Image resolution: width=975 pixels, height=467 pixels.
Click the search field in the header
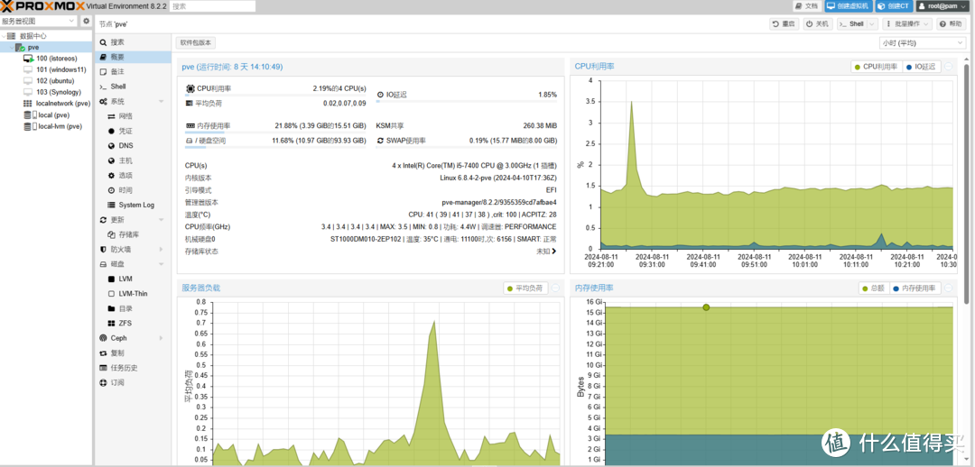click(211, 6)
